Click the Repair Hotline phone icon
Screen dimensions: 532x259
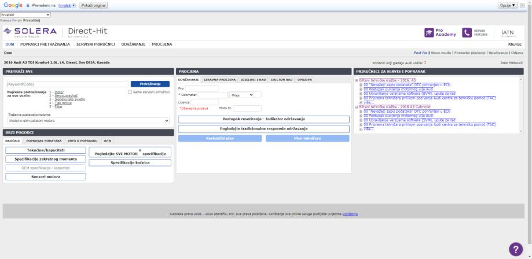[467, 33]
